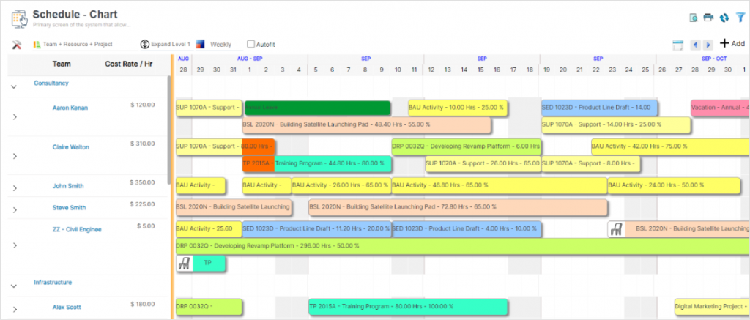
Task: Open the calendar date picker icon
Action: [x=678, y=45]
